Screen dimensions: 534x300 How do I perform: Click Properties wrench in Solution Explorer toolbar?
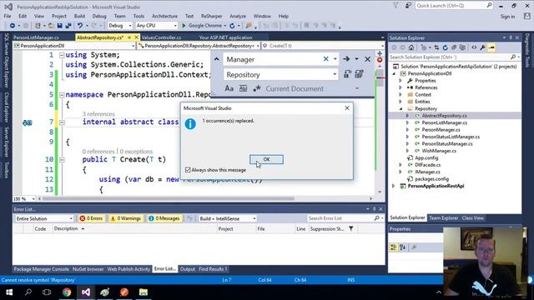(x=482, y=47)
